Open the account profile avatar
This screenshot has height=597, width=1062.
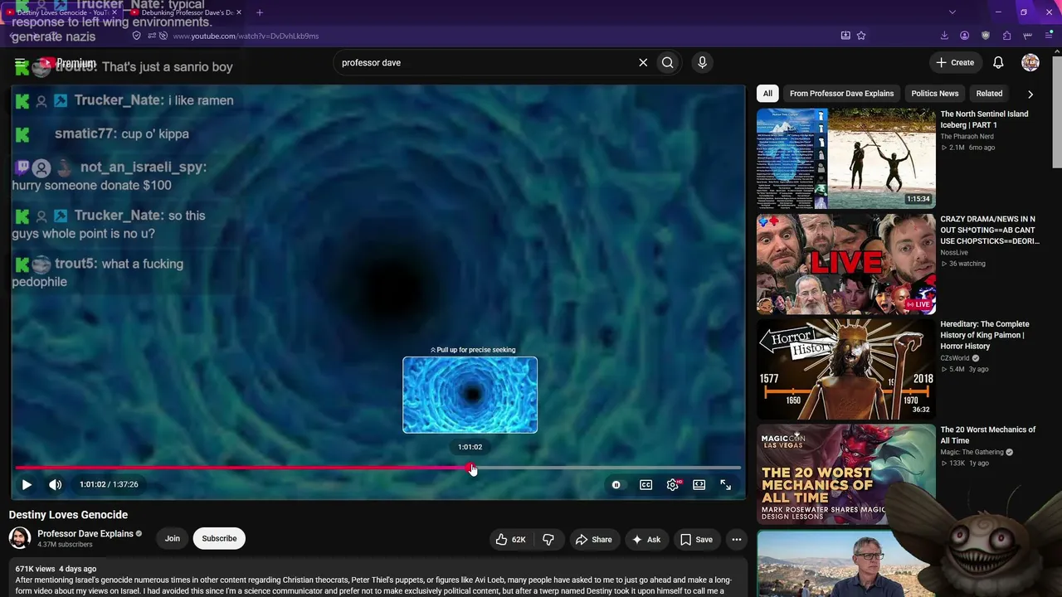[x=1030, y=63]
